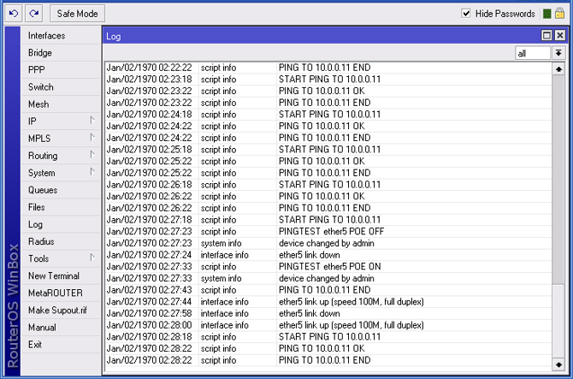Image resolution: width=573 pixels, height=379 pixels.
Task: Toggle the Hide Passwords checkbox
Action: point(466,14)
